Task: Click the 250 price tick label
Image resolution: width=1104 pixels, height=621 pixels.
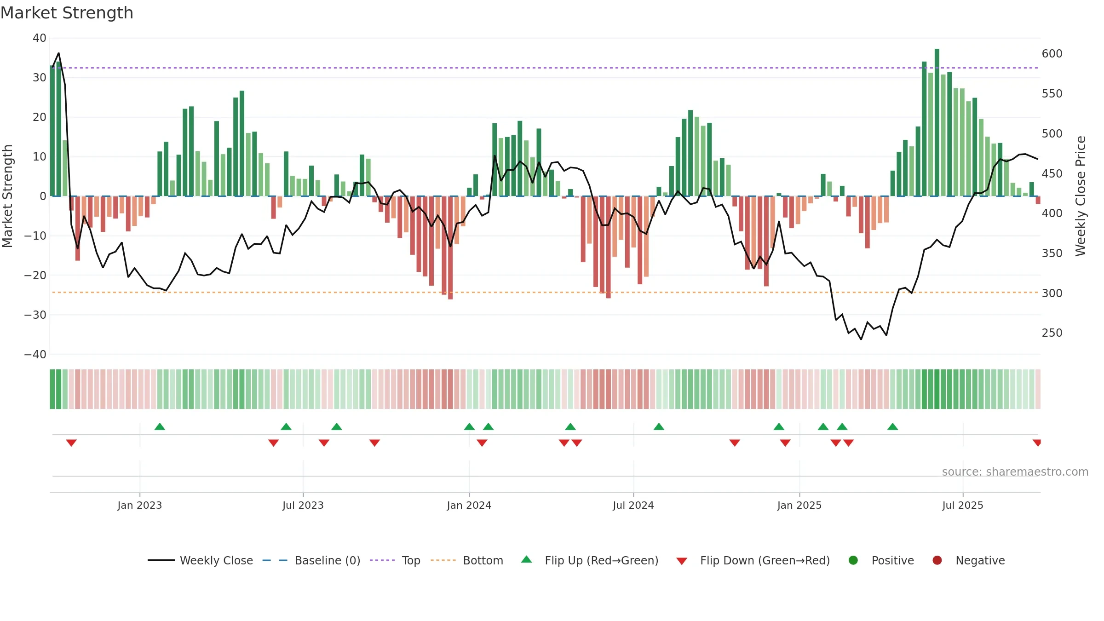Action: coord(1052,333)
